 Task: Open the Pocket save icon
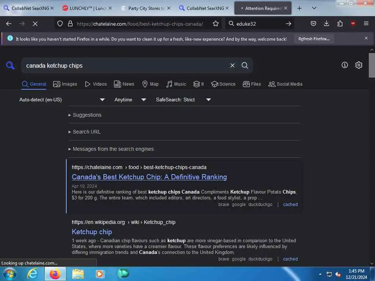pyautogui.click(x=313, y=23)
